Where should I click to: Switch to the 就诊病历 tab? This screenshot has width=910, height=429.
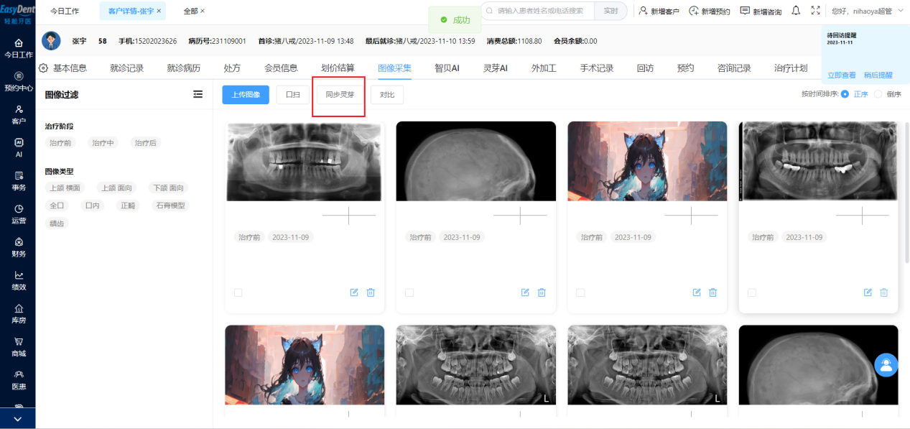[184, 68]
